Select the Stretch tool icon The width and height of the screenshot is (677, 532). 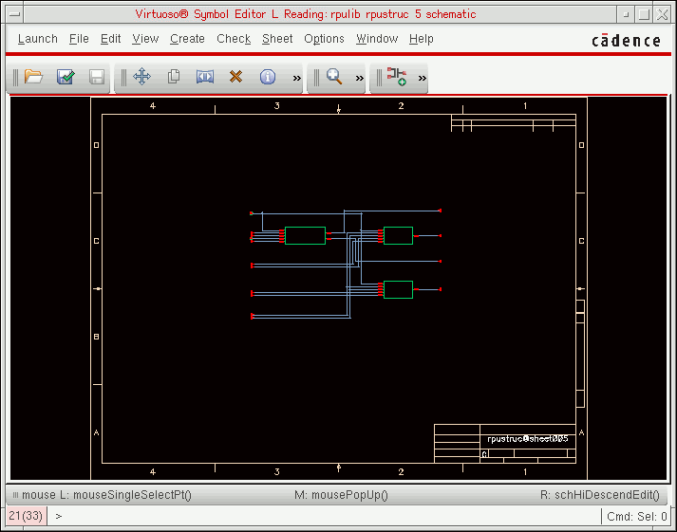point(205,77)
